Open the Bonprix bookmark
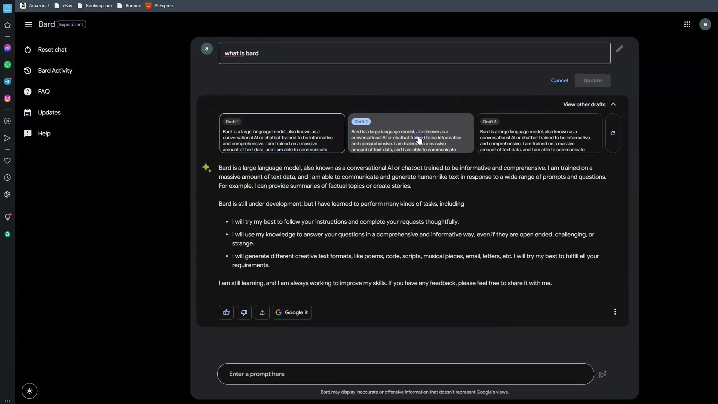The image size is (718, 404). [129, 6]
